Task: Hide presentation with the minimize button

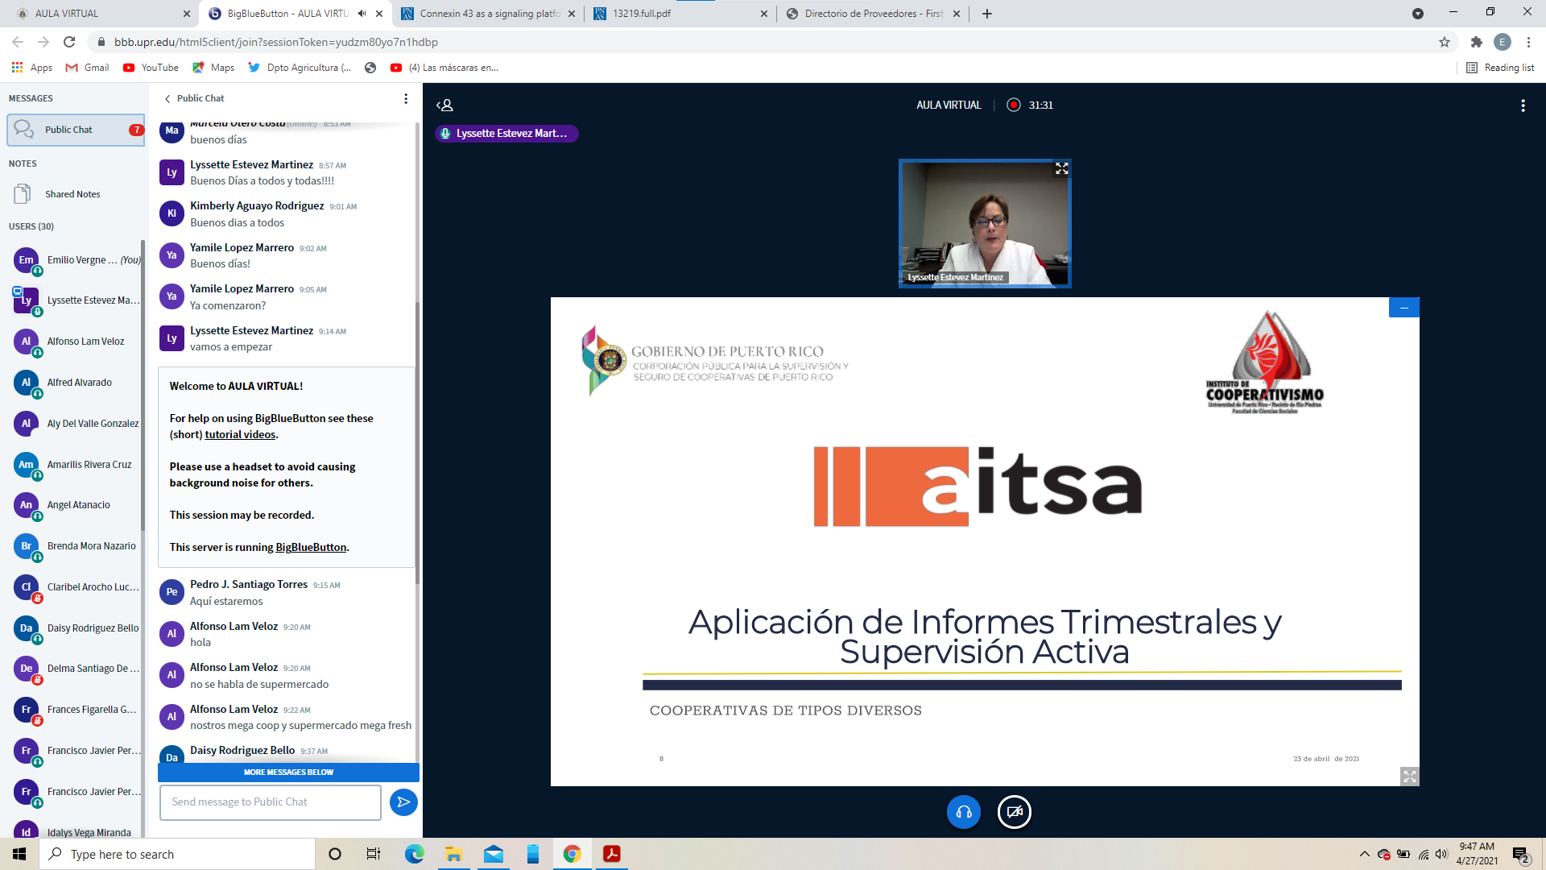Action: [1403, 308]
